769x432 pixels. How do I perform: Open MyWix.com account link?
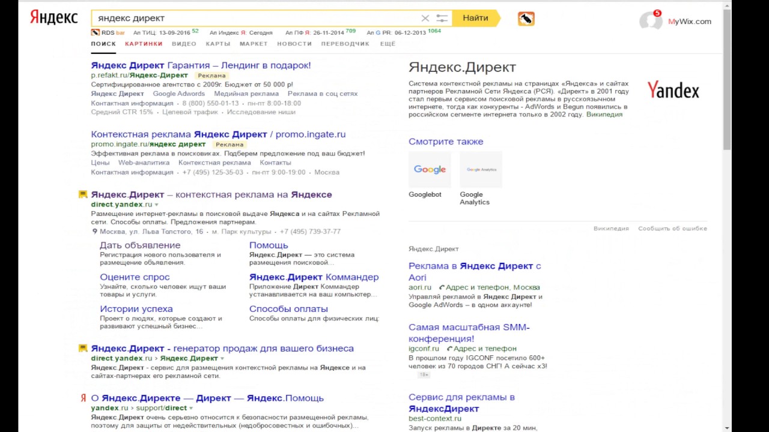[690, 21]
